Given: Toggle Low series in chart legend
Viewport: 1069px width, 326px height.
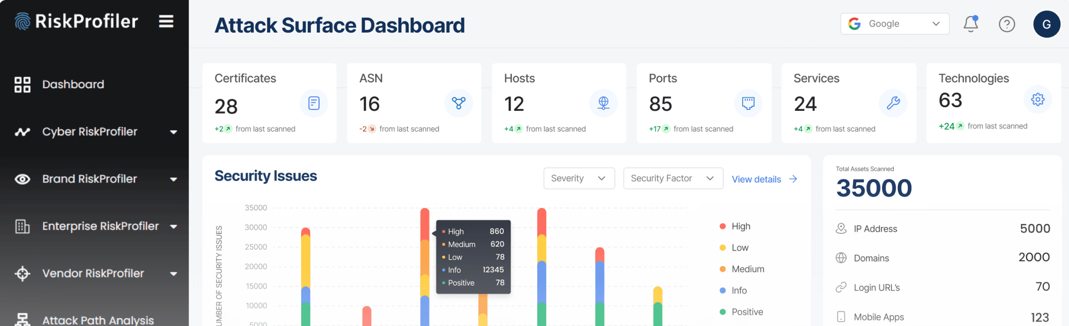Looking at the screenshot, I should 734,248.
